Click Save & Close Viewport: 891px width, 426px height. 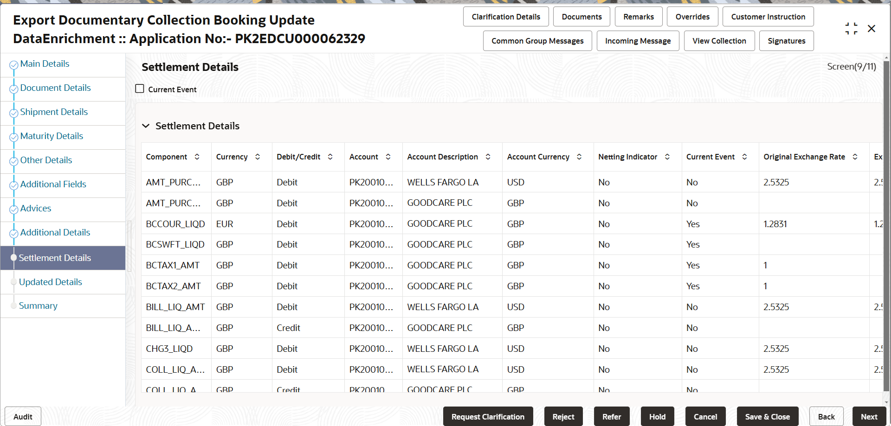pyautogui.click(x=768, y=417)
